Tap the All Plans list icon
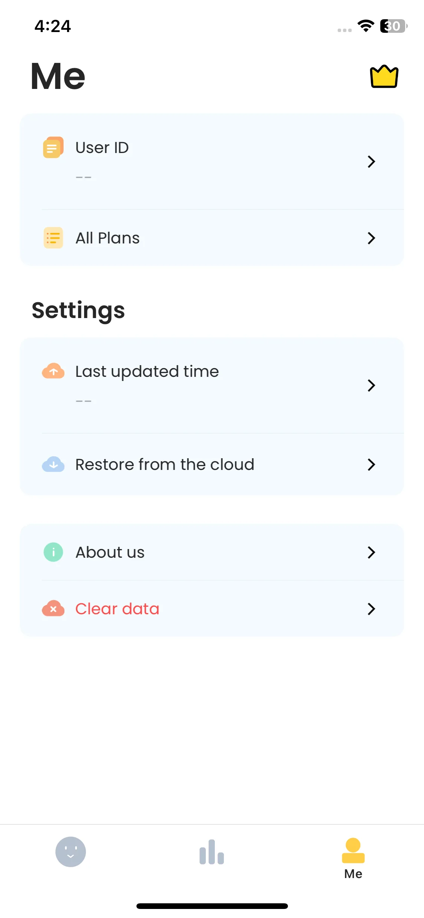The height and width of the screenshot is (918, 424). pyautogui.click(x=53, y=238)
